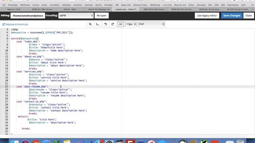The width and height of the screenshot is (255, 143).
Task: Open the Cloudflare bookmark
Action: pos(55,5)
